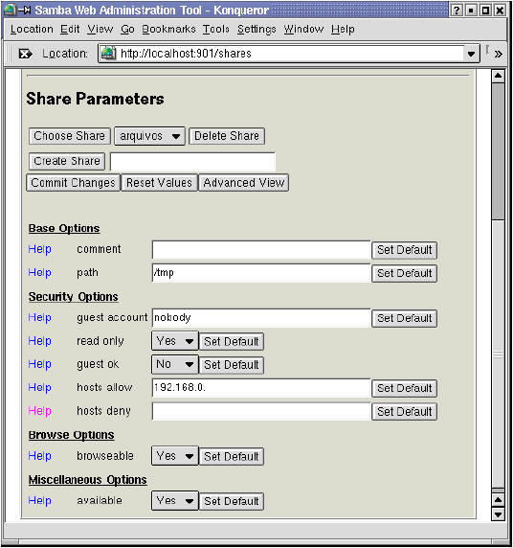This screenshot has width=513, height=548.
Task: Open the arquivos share dropdown
Action: click(x=149, y=136)
